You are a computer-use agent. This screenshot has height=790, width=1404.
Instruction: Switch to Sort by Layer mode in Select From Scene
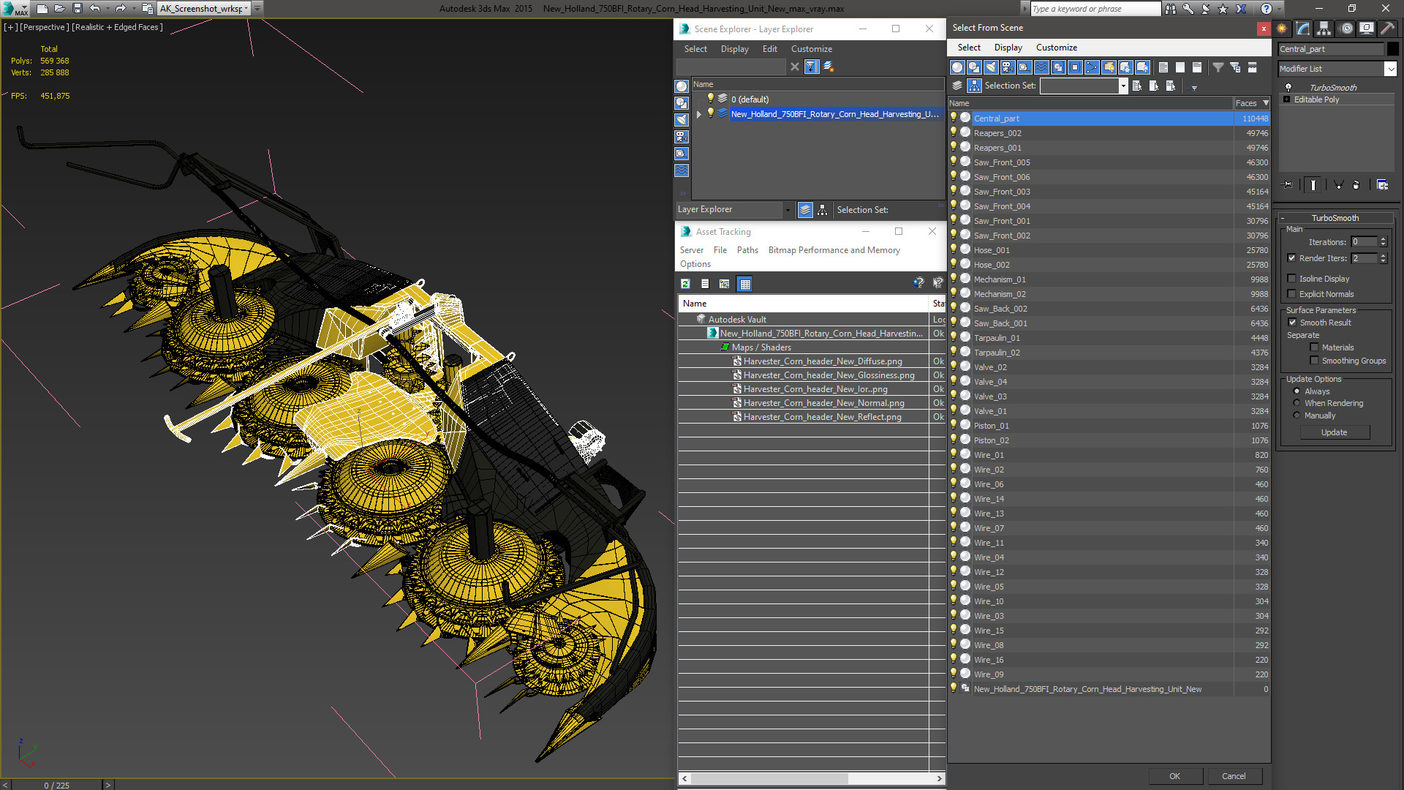[957, 86]
